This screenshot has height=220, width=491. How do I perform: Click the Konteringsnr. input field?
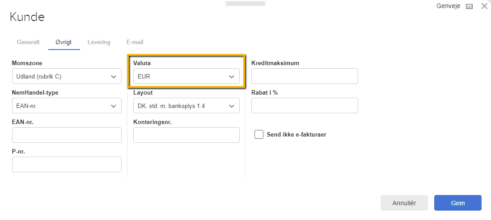[x=186, y=135]
